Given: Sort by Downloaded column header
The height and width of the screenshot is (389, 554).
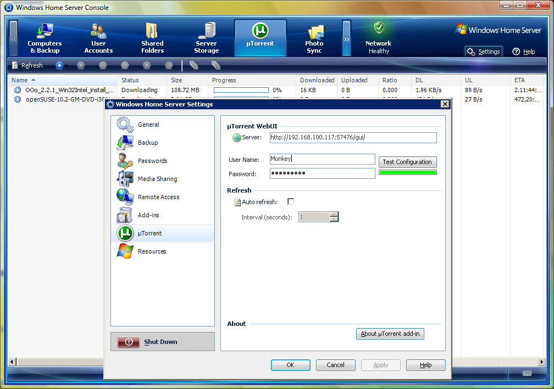Looking at the screenshot, I should point(317,80).
